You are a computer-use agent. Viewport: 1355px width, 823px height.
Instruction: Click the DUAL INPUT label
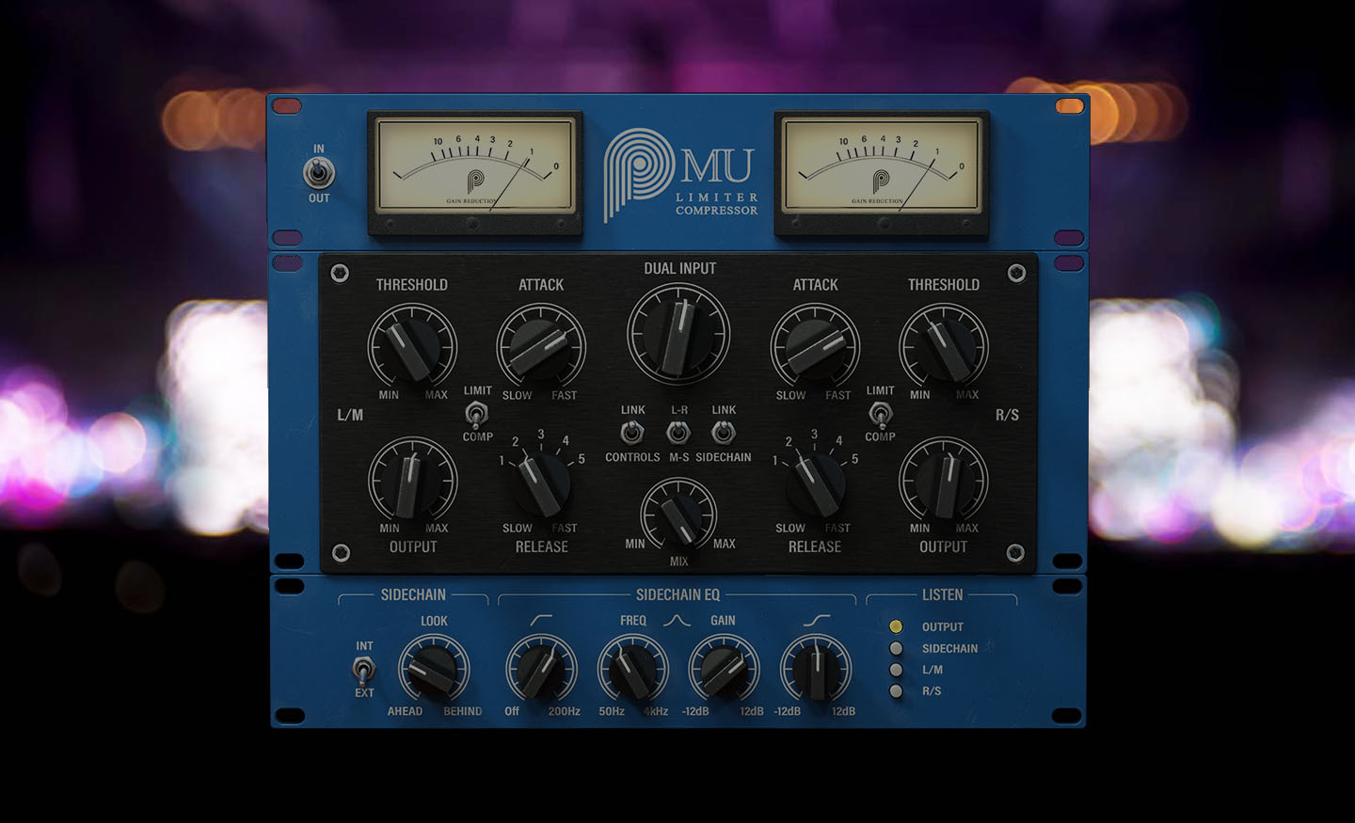click(679, 268)
